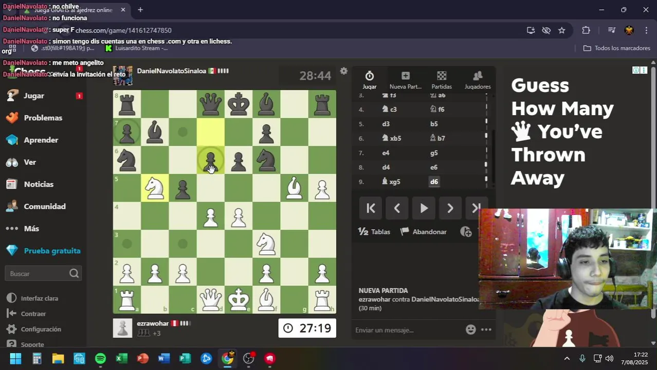Open a new browser tab
The height and width of the screenshot is (370, 657).
[x=140, y=10]
